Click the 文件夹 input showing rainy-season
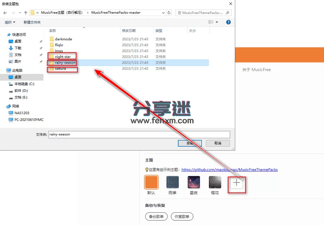Image resolution: width=324 pixels, height=225 pixels. [139, 134]
